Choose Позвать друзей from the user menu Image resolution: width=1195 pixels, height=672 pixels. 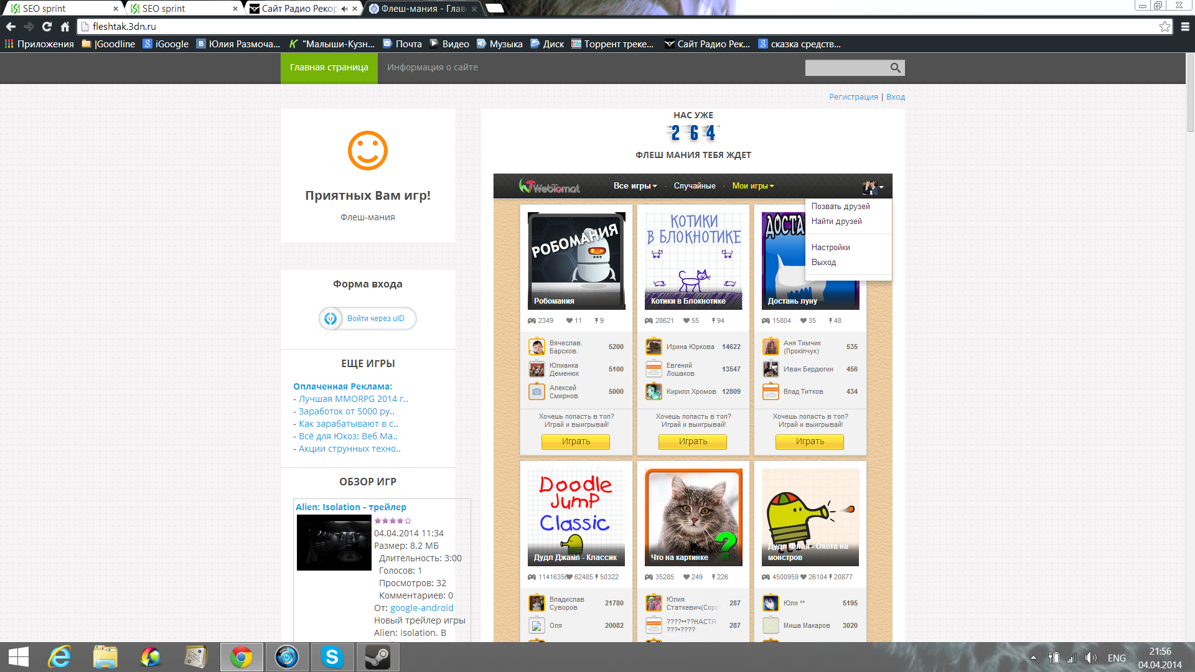point(840,207)
